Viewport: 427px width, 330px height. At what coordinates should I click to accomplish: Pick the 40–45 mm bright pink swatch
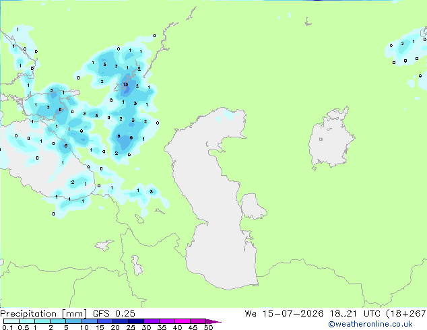[x=183, y=321]
